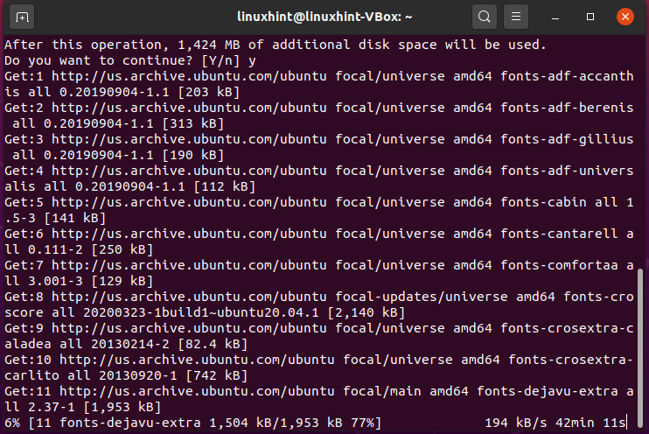
Task: Click the '[2,140 kB]' size text
Action: [366, 312]
